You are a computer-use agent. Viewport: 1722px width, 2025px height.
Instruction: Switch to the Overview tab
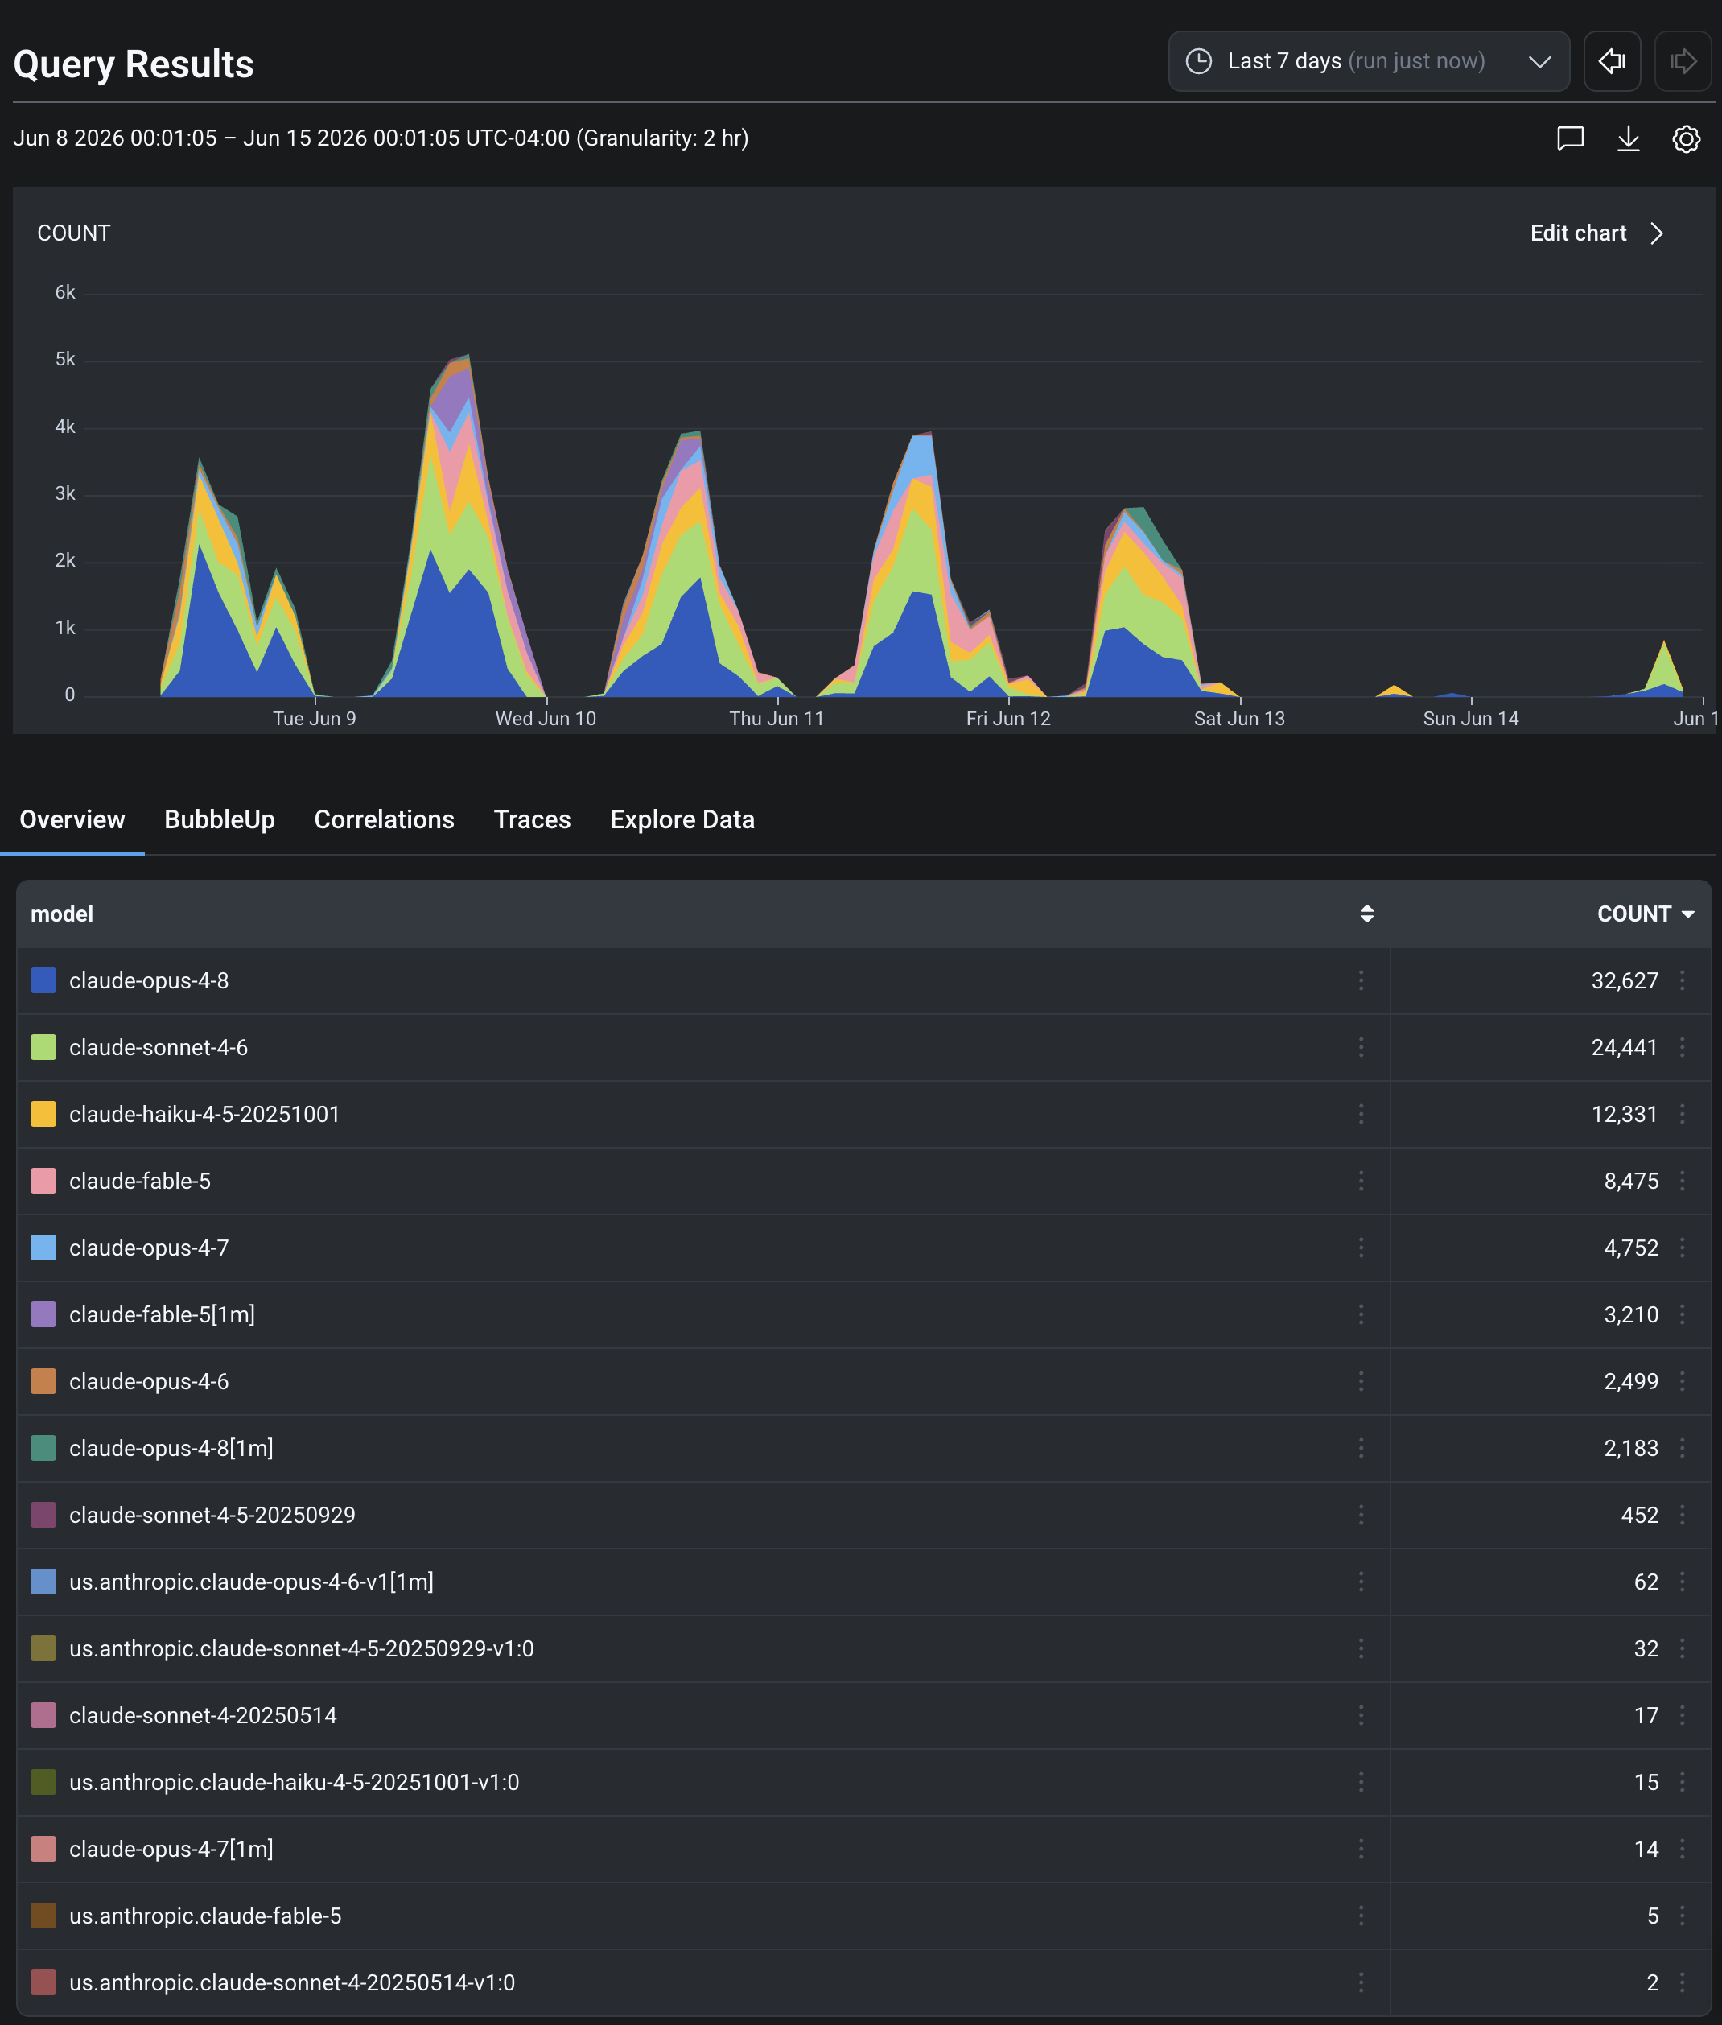[72, 820]
